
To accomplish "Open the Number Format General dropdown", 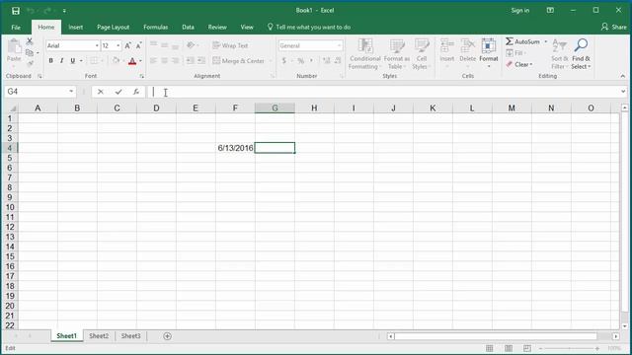I will 340,45.
